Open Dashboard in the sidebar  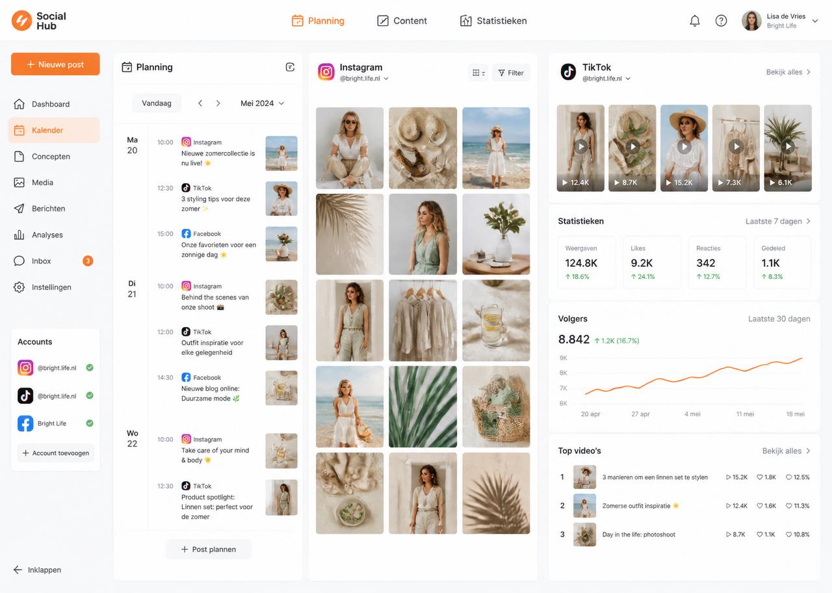54,104
